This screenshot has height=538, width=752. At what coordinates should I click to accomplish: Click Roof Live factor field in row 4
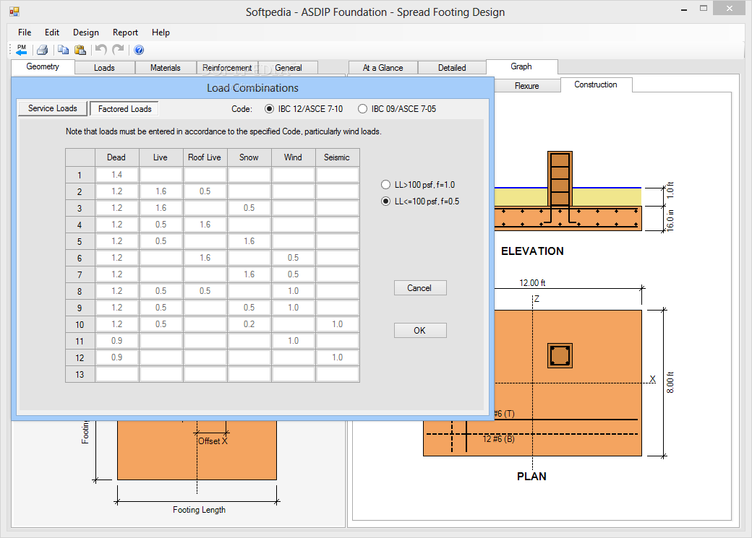click(205, 225)
